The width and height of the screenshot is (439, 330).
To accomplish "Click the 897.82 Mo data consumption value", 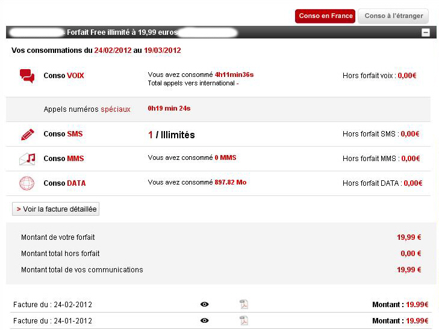I will [231, 183].
